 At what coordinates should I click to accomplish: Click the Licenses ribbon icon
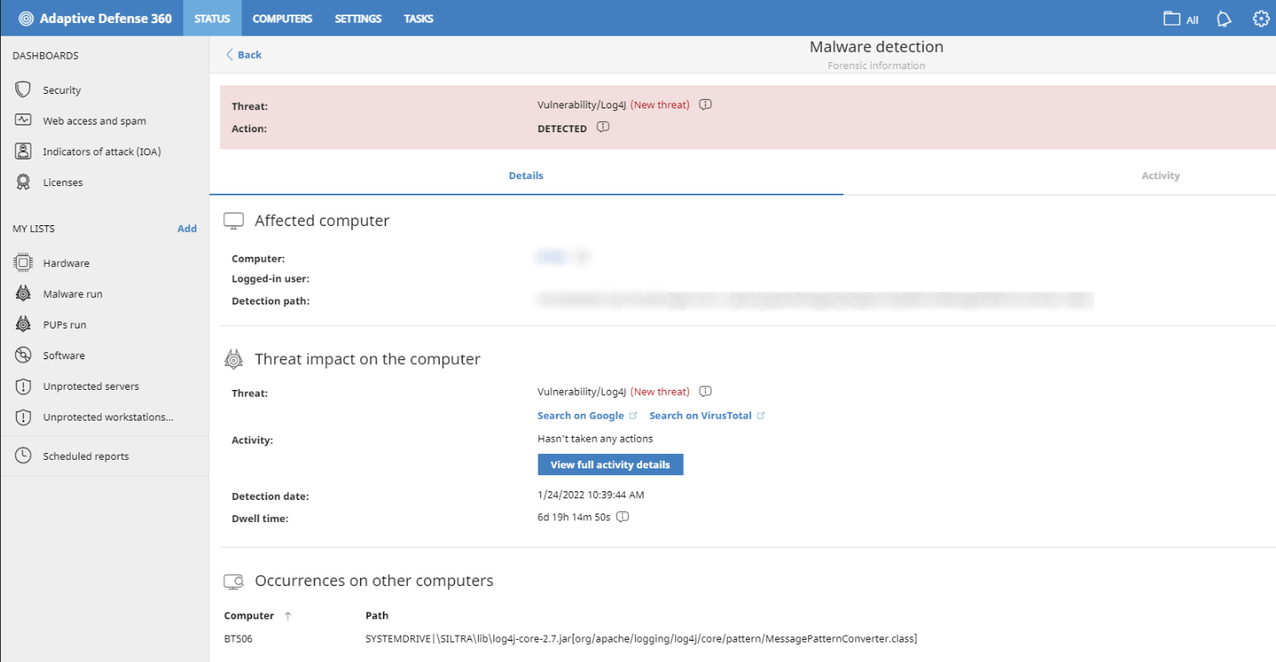[24, 182]
